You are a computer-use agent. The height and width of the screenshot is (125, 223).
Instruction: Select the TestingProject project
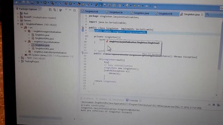click(x=32, y=61)
